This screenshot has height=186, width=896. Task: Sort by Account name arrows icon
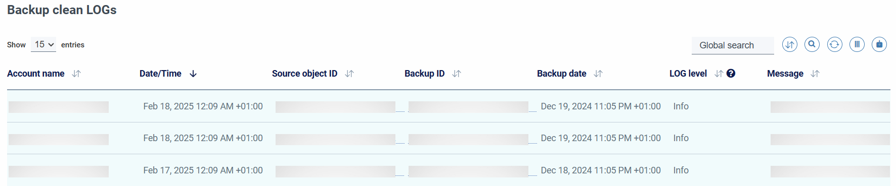click(x=76, y=74)
